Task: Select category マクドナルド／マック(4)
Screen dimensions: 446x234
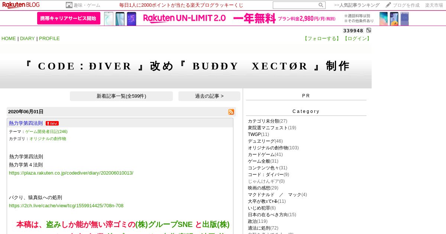Action: (277, 195)
